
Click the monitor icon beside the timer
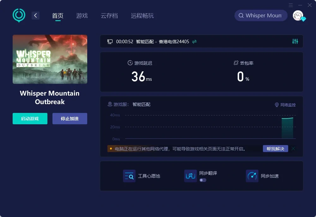pyautogui.click(x=110, y=42)
